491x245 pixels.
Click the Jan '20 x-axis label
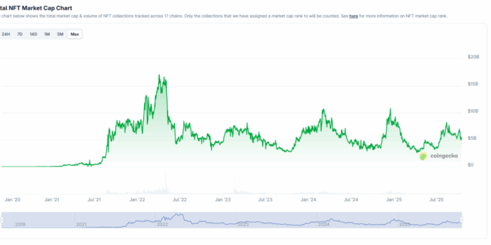(x=12, y=200)
